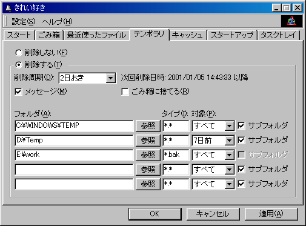Viewport: 306px width, 226px height.
Task: Open 対象 dropdown for fourth folder row
Action: coord(213,170)
